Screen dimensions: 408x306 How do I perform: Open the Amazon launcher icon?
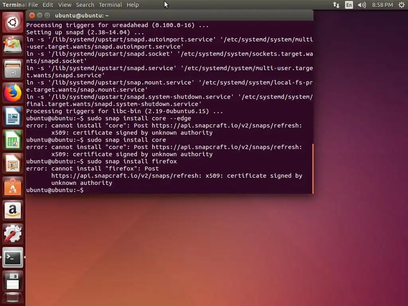coord(12,210)
